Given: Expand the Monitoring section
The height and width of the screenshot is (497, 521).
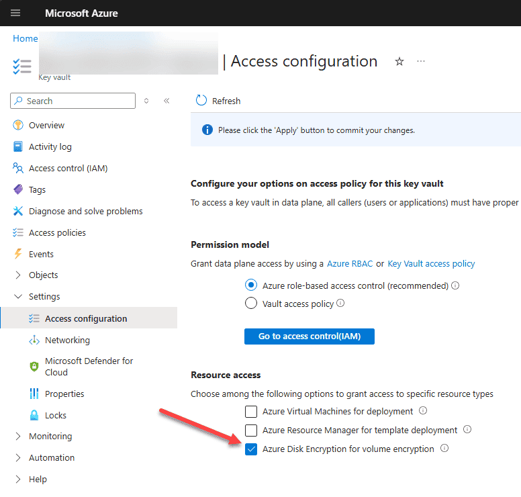Looking at the screenshot, I should (x=18, y=436).
